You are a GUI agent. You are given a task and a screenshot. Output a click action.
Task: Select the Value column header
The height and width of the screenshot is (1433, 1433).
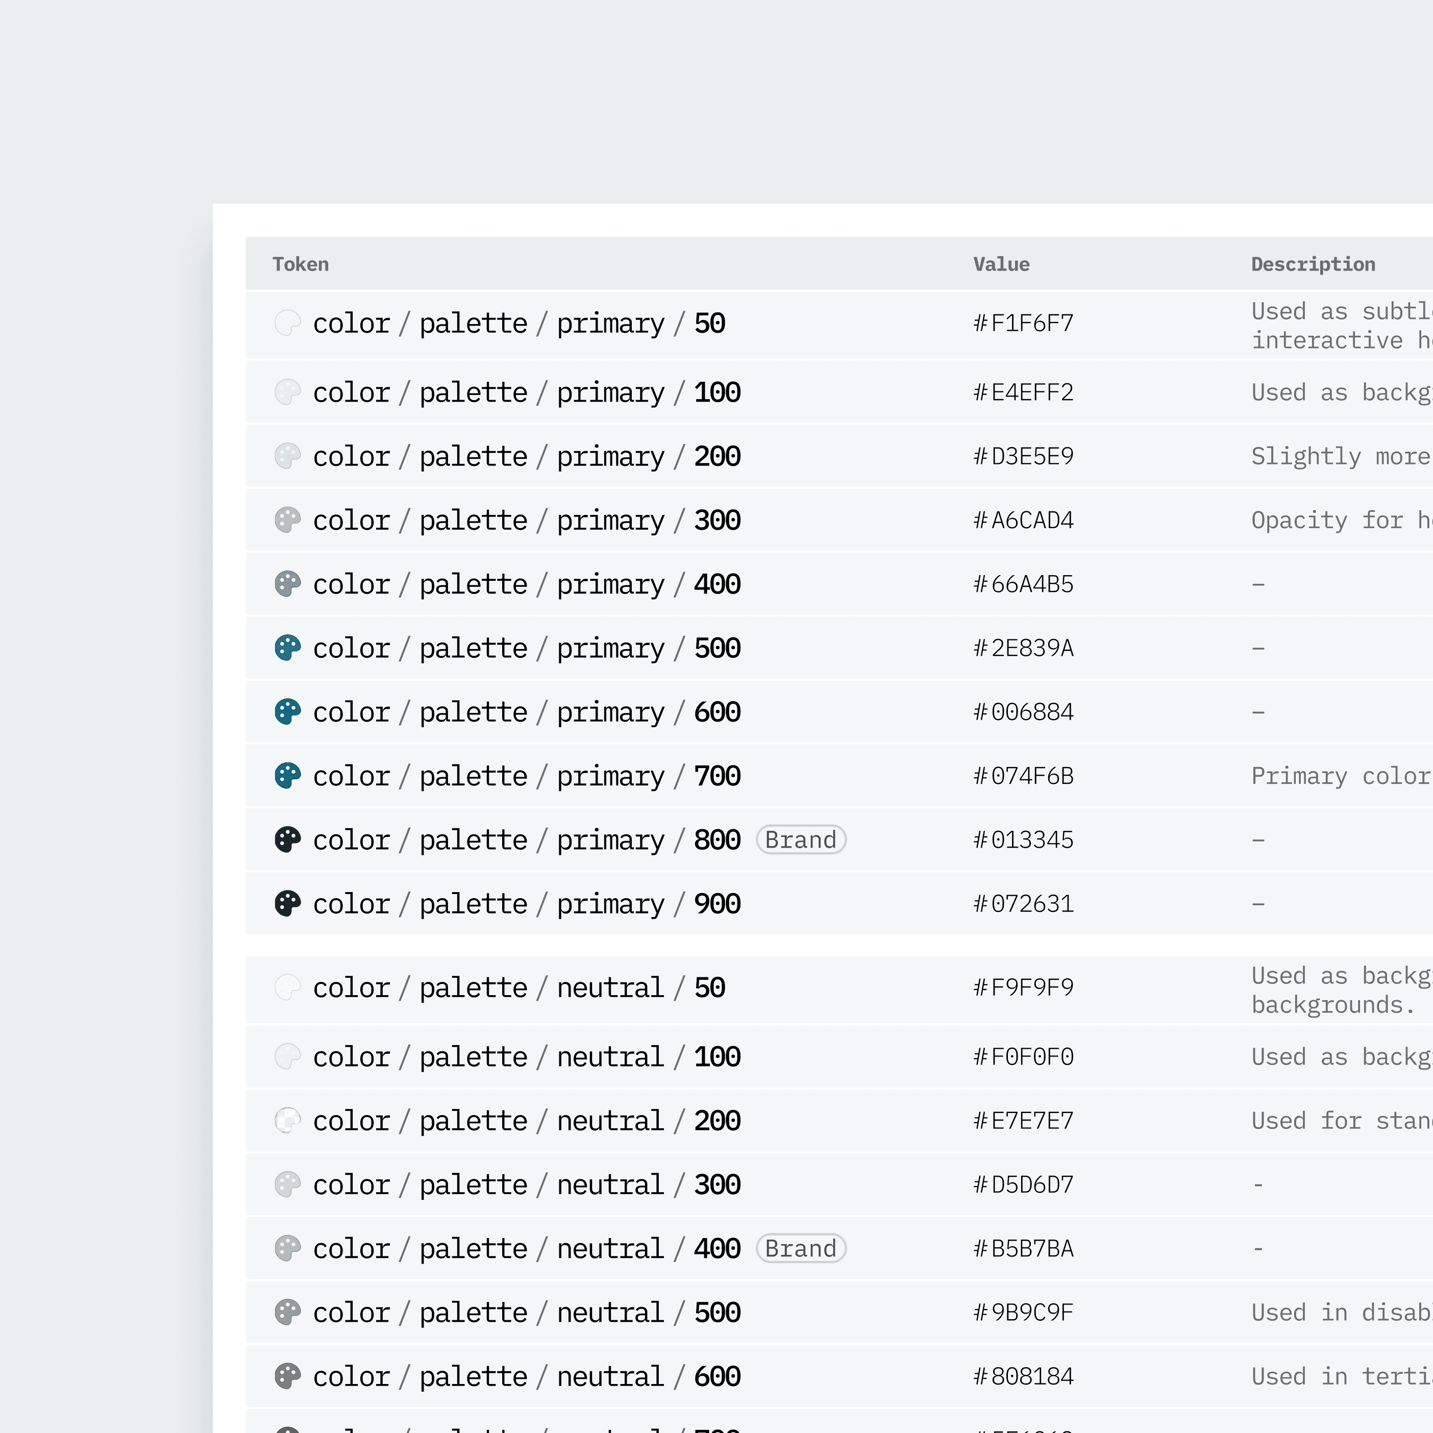(x=1001, y=264)
